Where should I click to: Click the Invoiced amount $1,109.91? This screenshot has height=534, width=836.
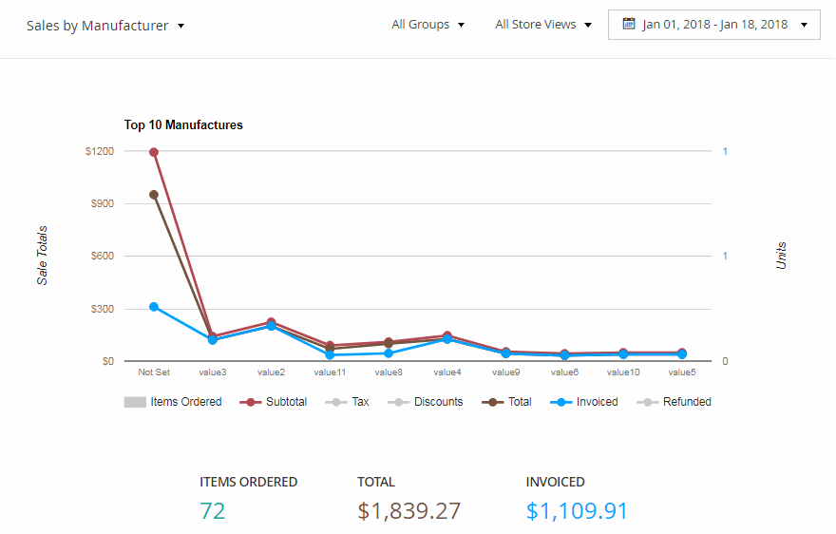tap(577, 511)
